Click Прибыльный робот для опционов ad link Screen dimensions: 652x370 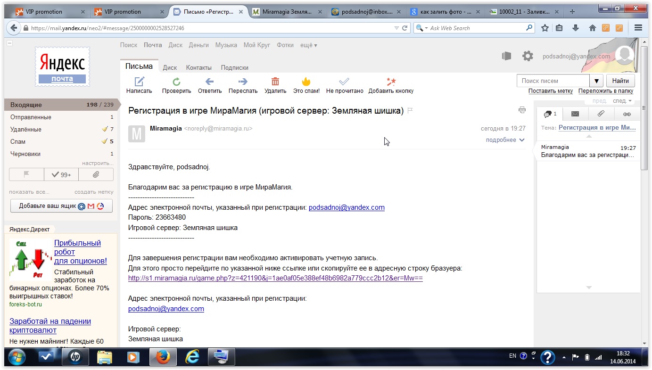pyautogui.click(x=81, y=252)
